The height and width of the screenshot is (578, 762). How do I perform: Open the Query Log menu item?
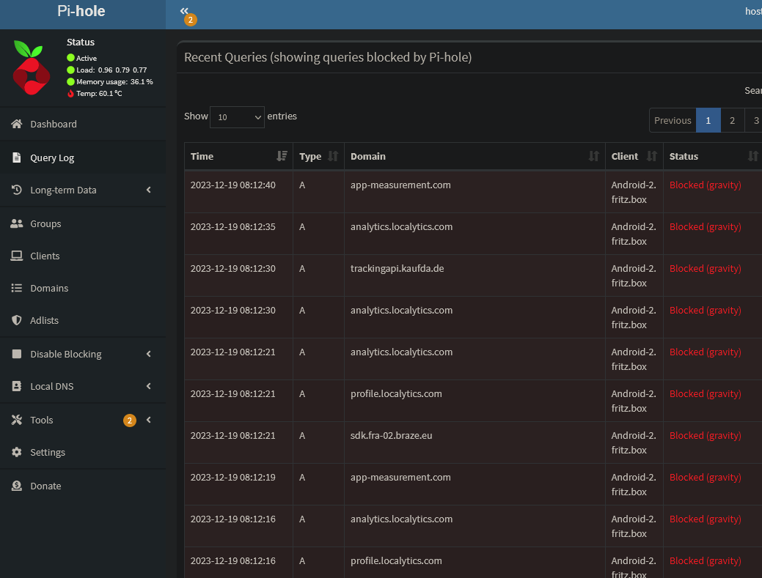(x=83, y=158)
